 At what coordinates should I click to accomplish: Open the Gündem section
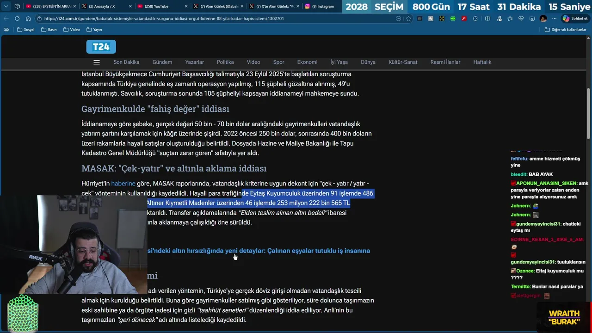tap(162, 62)
